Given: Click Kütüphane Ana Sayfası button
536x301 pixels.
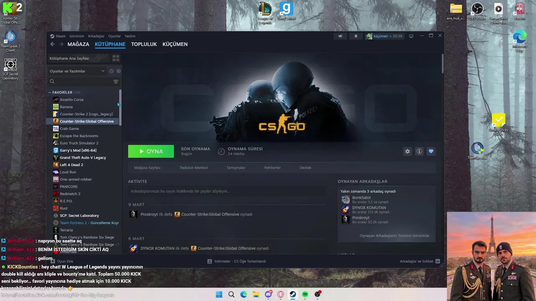Looking at the screenshot, I should tap(78, 58).
